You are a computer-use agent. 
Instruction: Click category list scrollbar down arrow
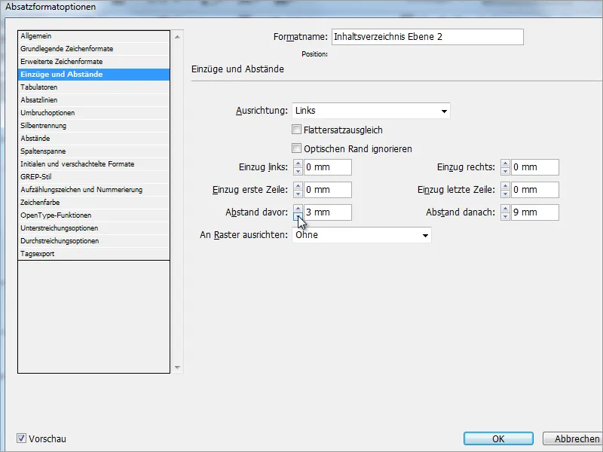pos(177,368)
